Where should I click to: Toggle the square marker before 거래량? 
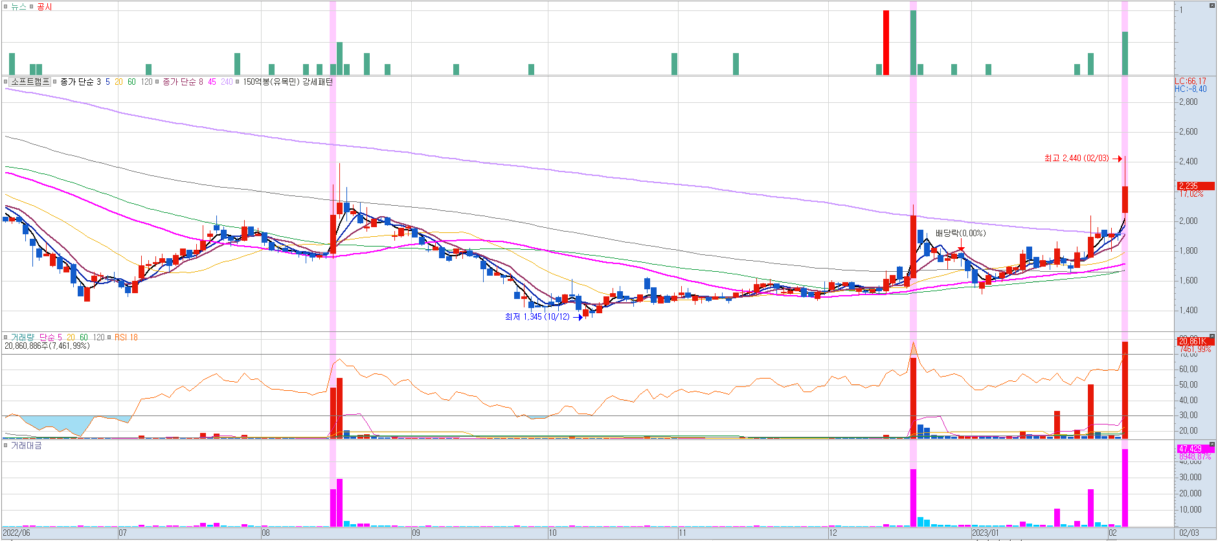(6, 337)
